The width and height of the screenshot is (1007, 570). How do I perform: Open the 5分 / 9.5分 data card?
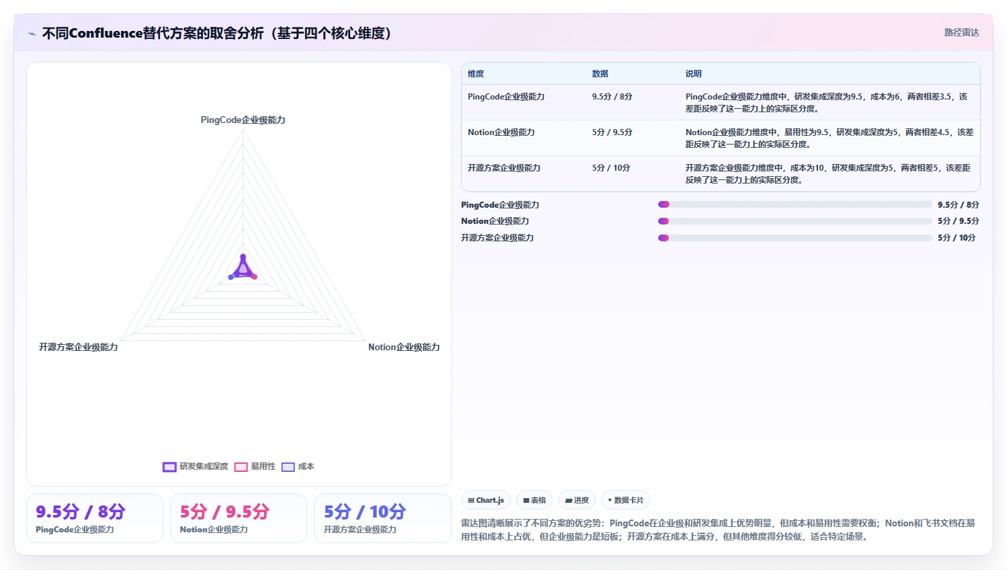point(239,518)
